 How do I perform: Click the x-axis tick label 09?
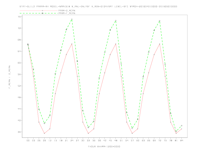point(44,140)
